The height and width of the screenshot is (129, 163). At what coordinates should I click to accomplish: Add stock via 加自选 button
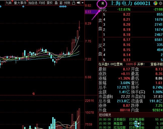tap(33, 3)
